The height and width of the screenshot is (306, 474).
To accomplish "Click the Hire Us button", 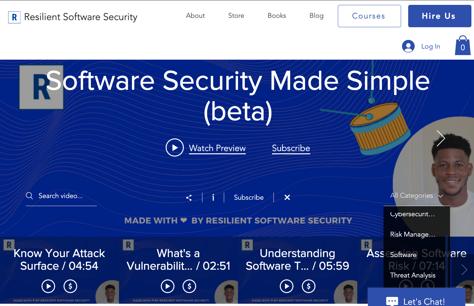I will pyautogui.click(x=439, y=16).
